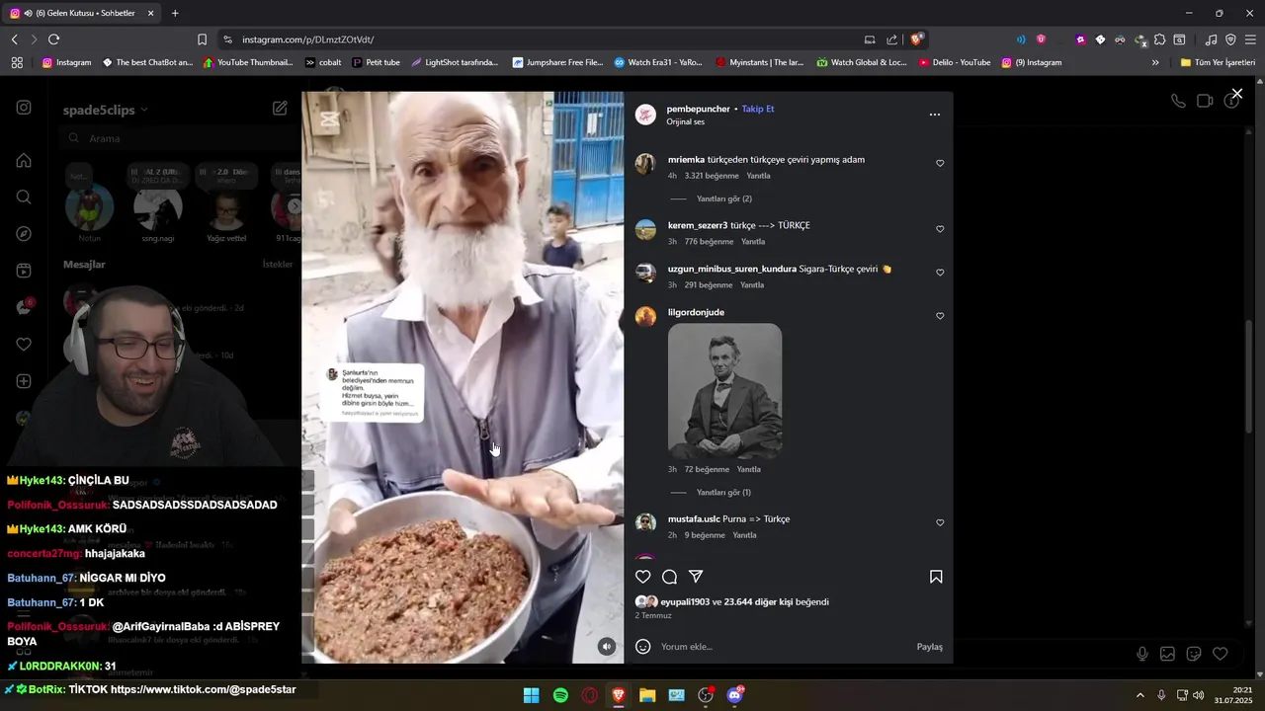Open emoji picker in comment field

click(642, 647)
